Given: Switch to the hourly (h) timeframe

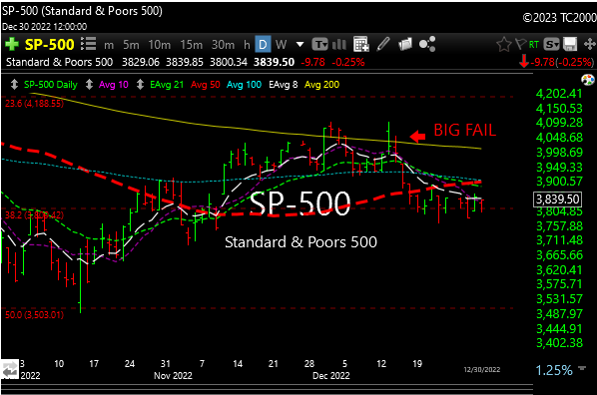Looking at the screenshot, I should point(247,45).
